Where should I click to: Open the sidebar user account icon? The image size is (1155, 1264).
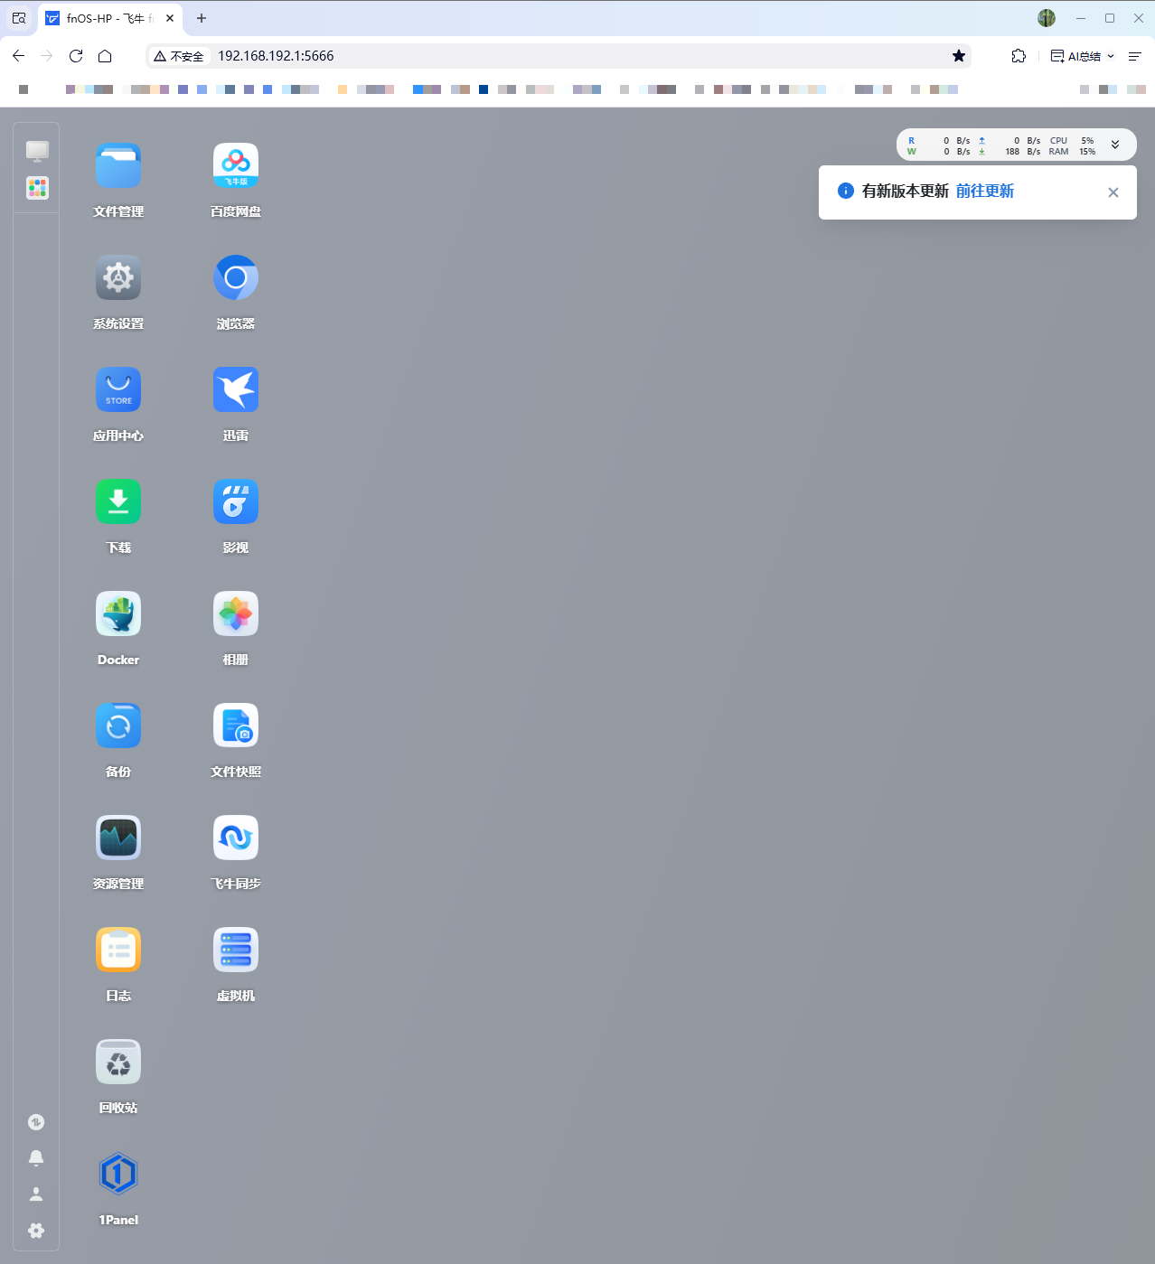[x=36, y=1194]
